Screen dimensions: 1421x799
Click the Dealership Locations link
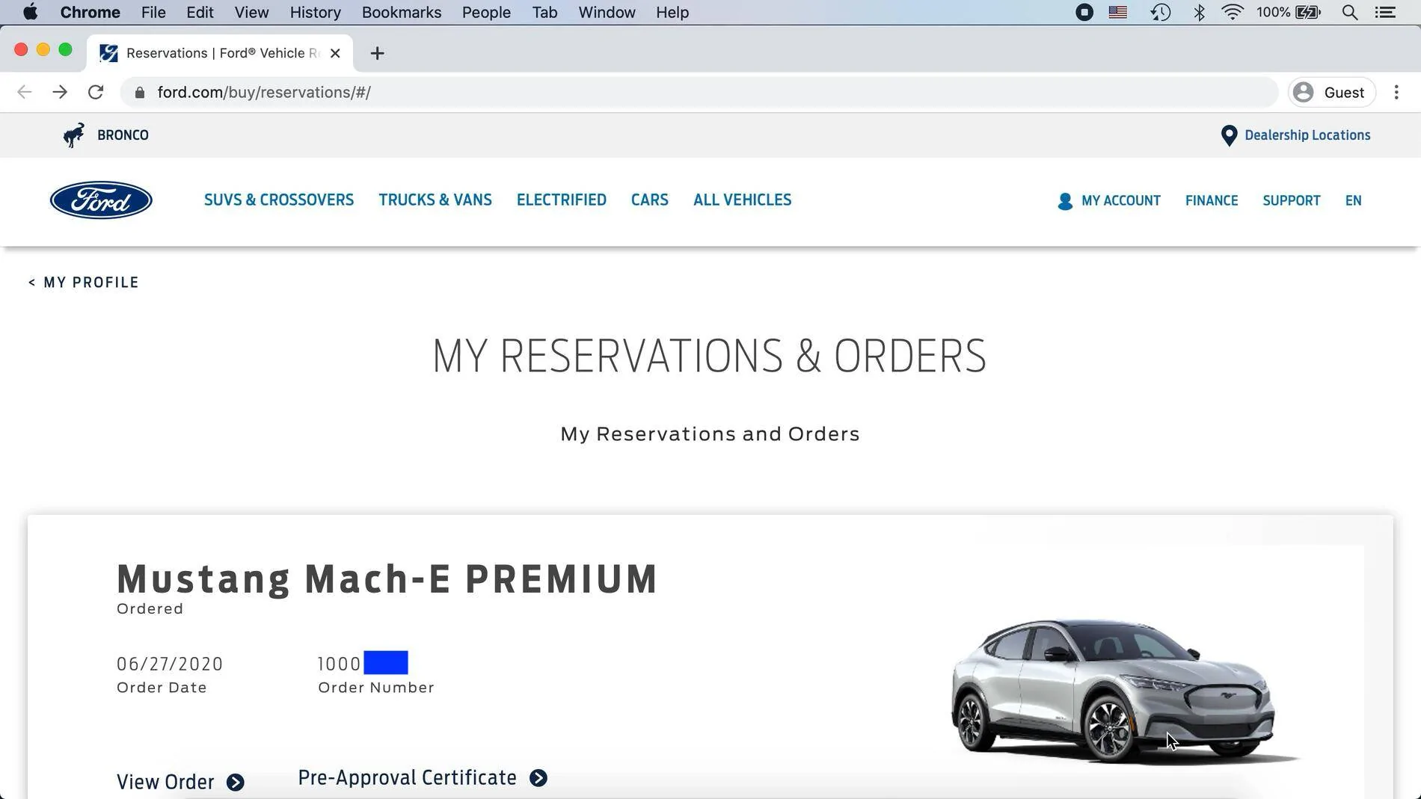[1307, 135]
